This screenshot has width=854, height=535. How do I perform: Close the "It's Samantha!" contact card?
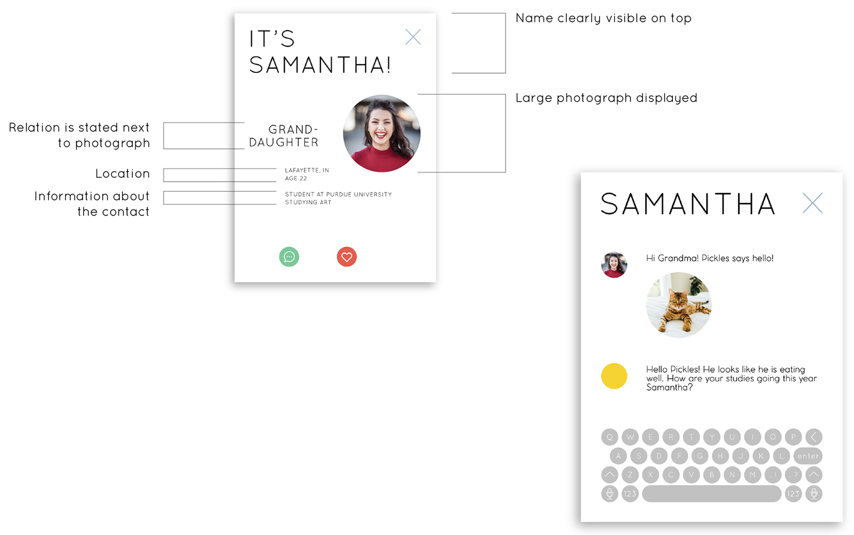click(413, 37)
